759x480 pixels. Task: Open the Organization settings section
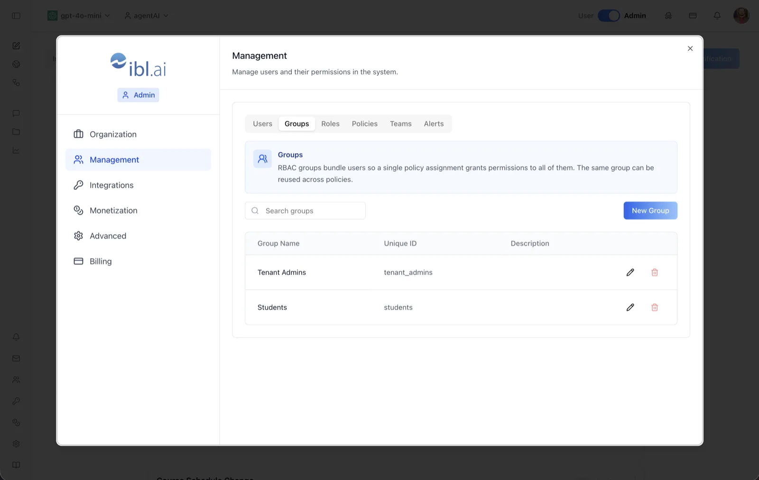[138, 134]
